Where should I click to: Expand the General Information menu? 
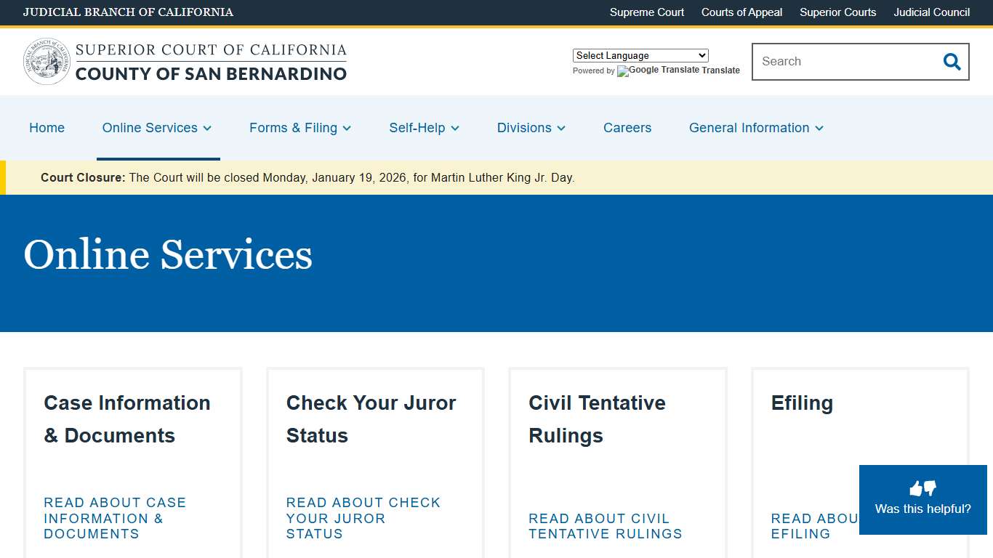click(x=755, y=128)
